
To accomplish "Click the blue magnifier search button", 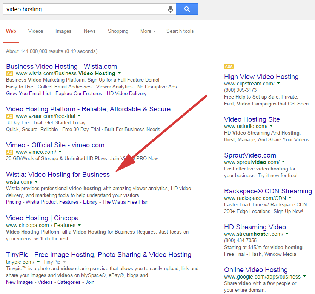I will [187, 9].
